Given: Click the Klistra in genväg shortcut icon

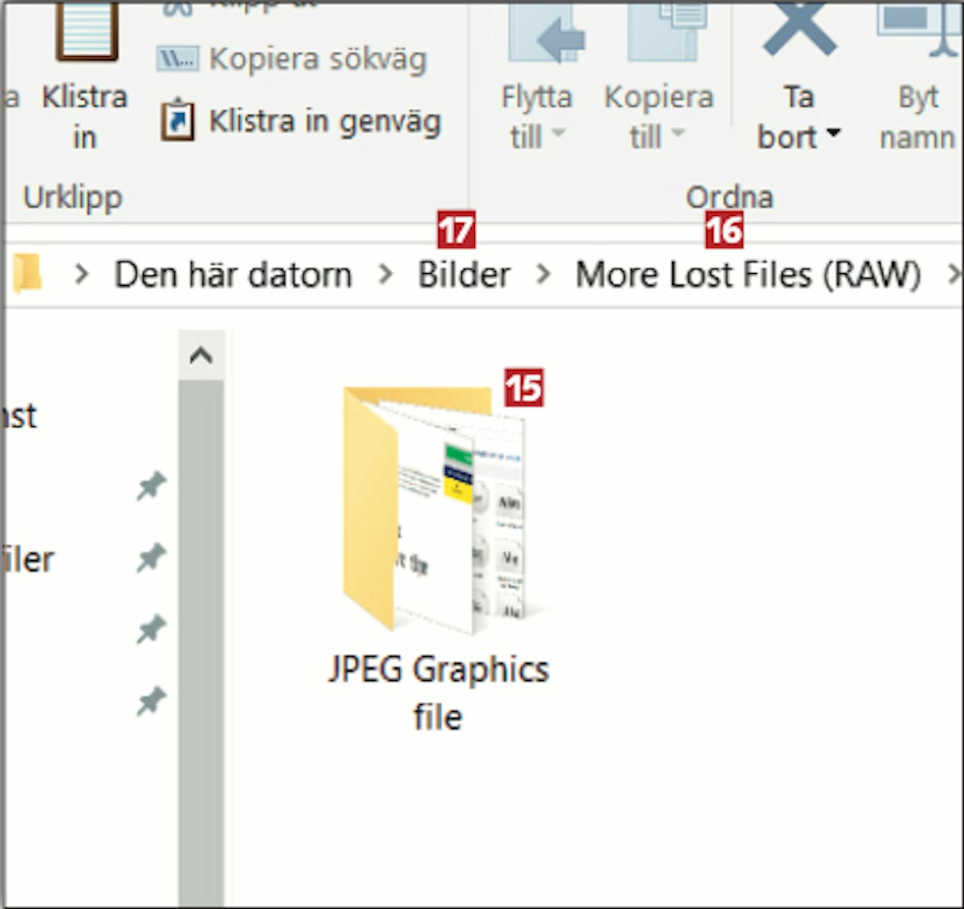Looking at the screenshot, I should pos(177,120).
